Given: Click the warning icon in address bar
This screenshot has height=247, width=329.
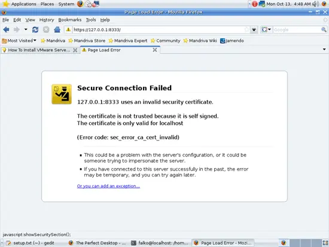Looking at the screenshot, I should point(68,29).
